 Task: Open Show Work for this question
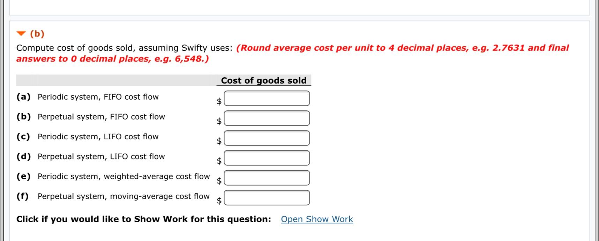tap(316, 219)
